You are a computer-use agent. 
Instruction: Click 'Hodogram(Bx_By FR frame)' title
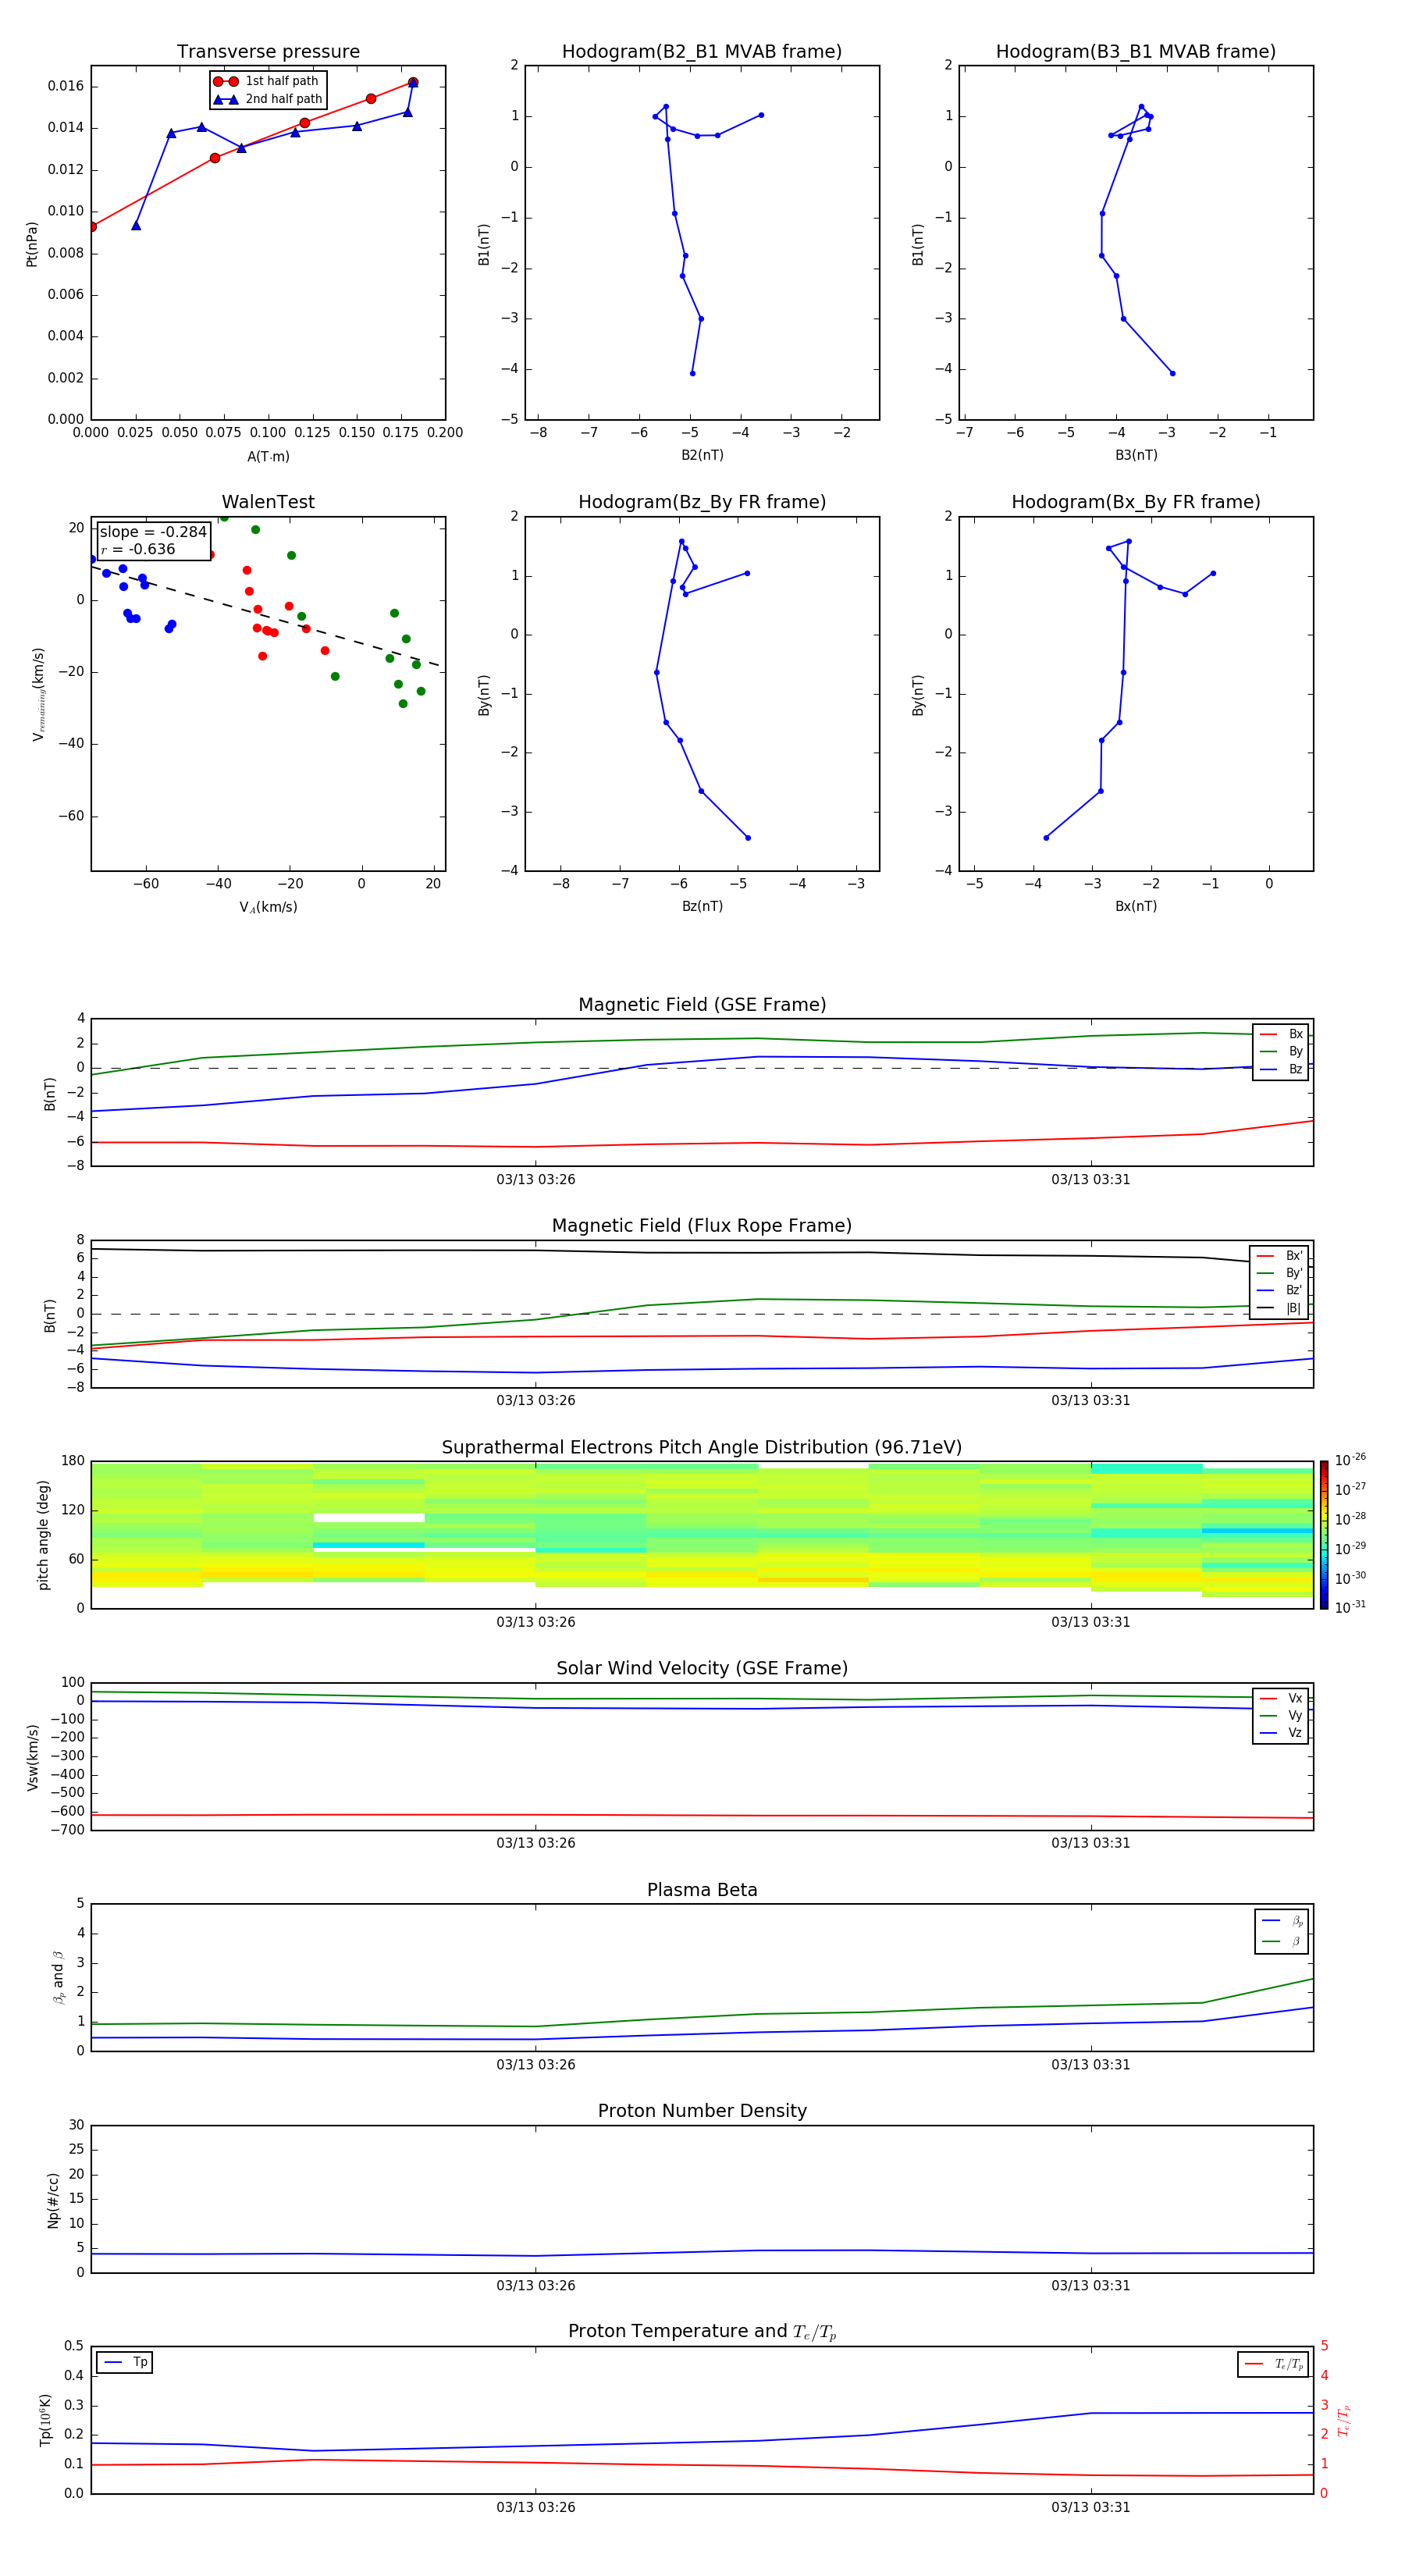tap(1136, 502)
